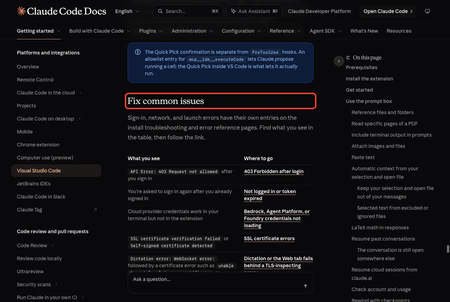Viewport: 450px width, 302px height.
Task: Open the Chrome extension sidebar page
Action: pyautogui.click(x=38, y=145)
